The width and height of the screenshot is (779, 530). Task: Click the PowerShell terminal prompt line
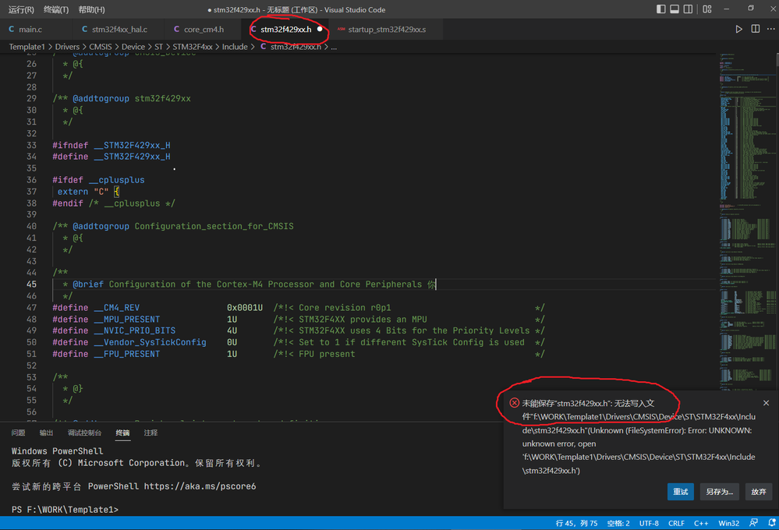65,509
